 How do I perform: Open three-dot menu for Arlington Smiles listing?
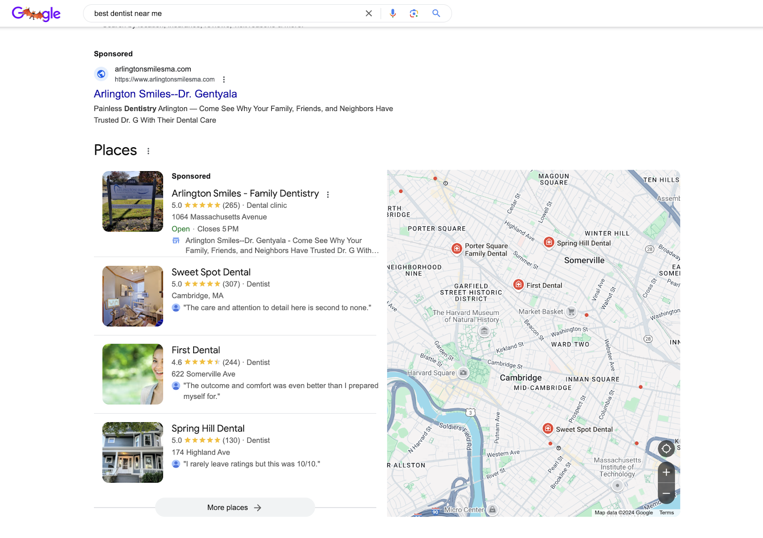[x=328, y=194]
